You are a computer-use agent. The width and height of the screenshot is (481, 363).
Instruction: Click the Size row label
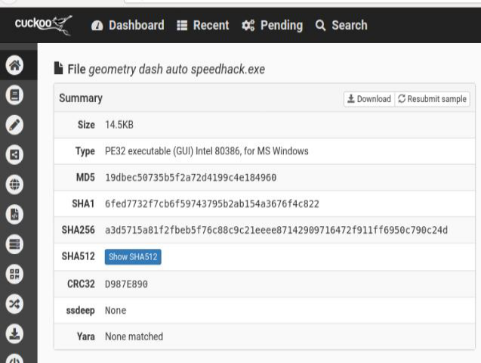coord(86,125)
